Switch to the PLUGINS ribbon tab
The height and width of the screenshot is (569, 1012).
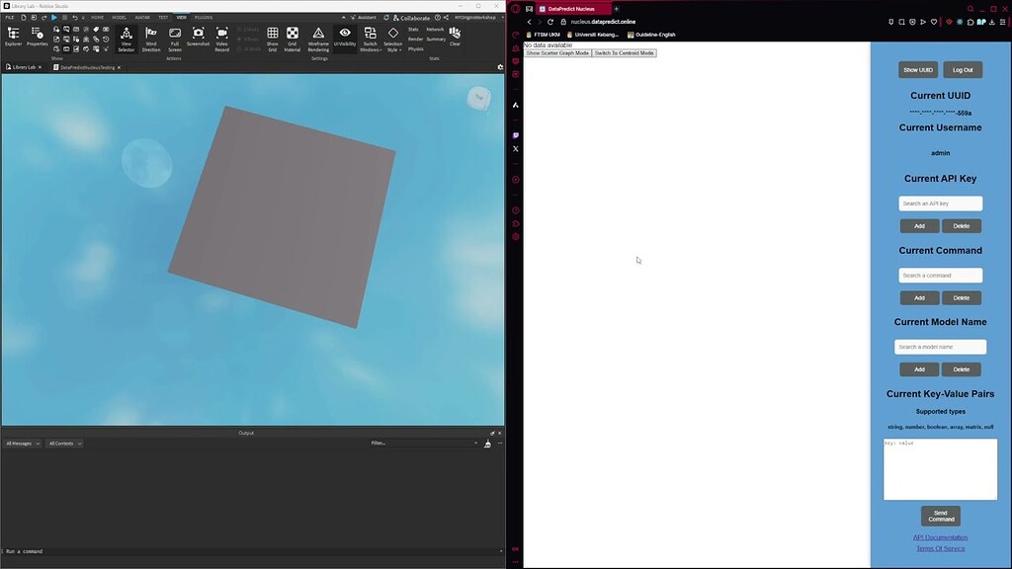[x=204, y=18]
